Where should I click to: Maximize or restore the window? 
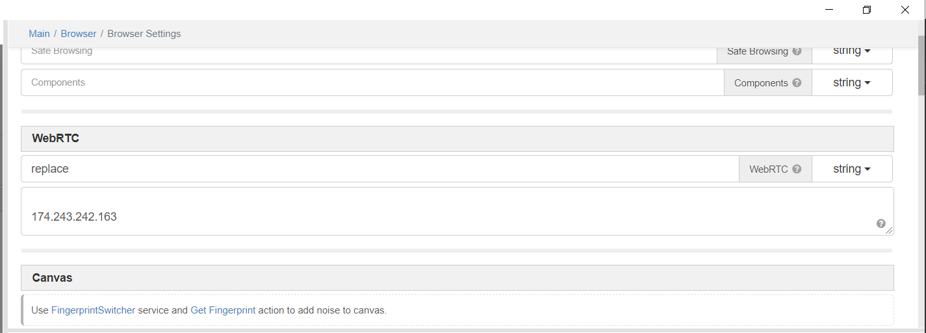coord(866,10)
